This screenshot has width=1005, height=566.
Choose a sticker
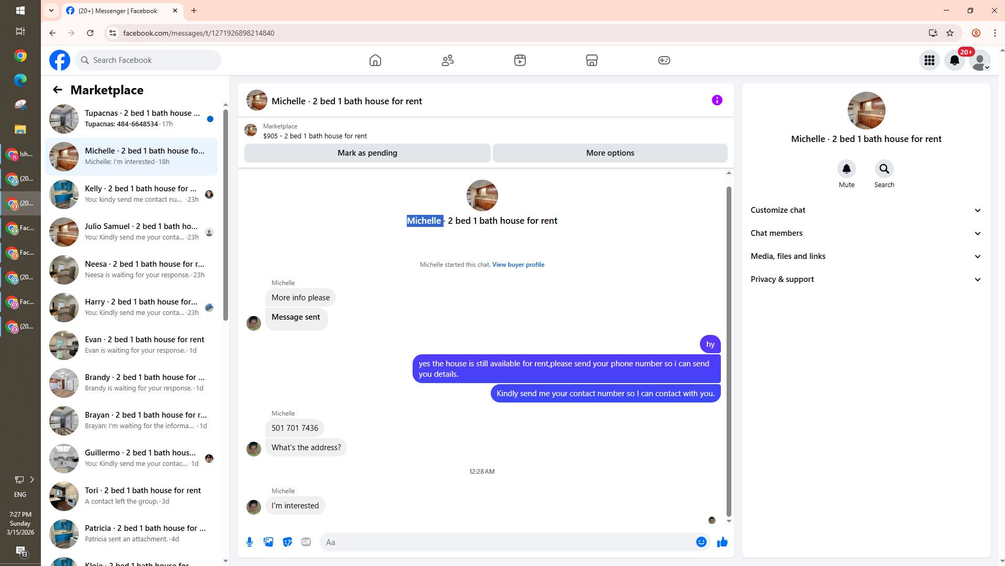coord(287,542)
